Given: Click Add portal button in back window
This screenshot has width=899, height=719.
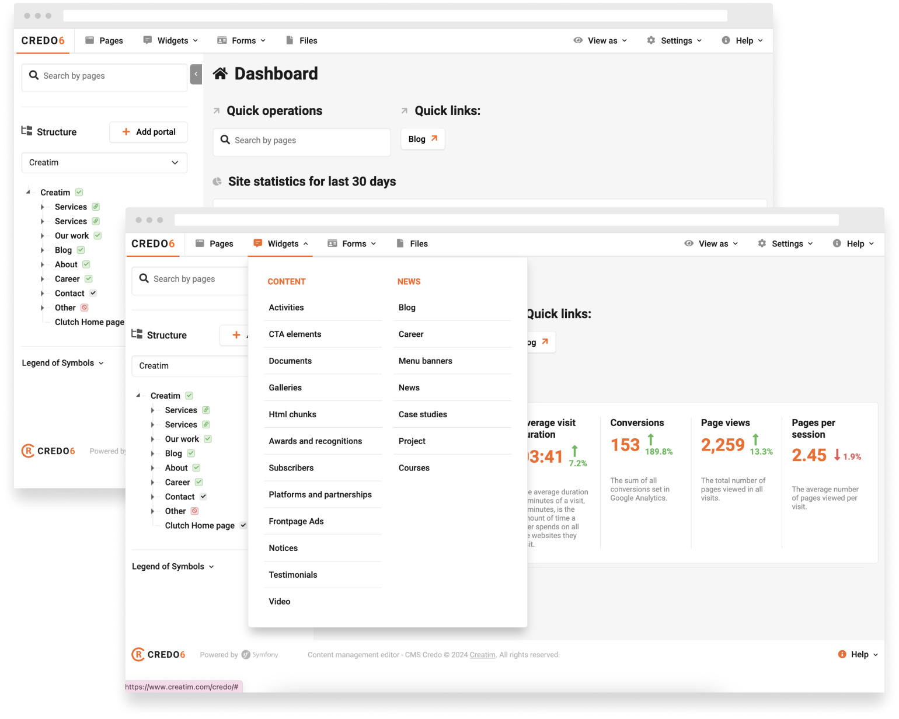Looking at the screenshot, I should point(148,132).
